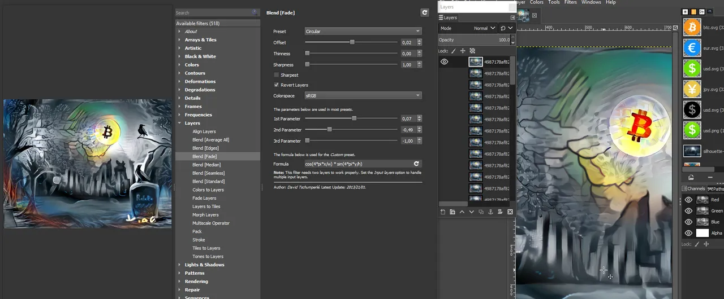Image resolution: width=724 pixels, height=299 pixels.
Task: Open the Colors menu
Action: (x=536, y=2)
